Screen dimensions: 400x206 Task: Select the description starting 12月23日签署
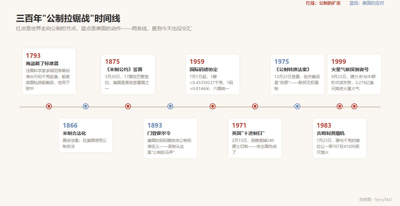(296, 82)
